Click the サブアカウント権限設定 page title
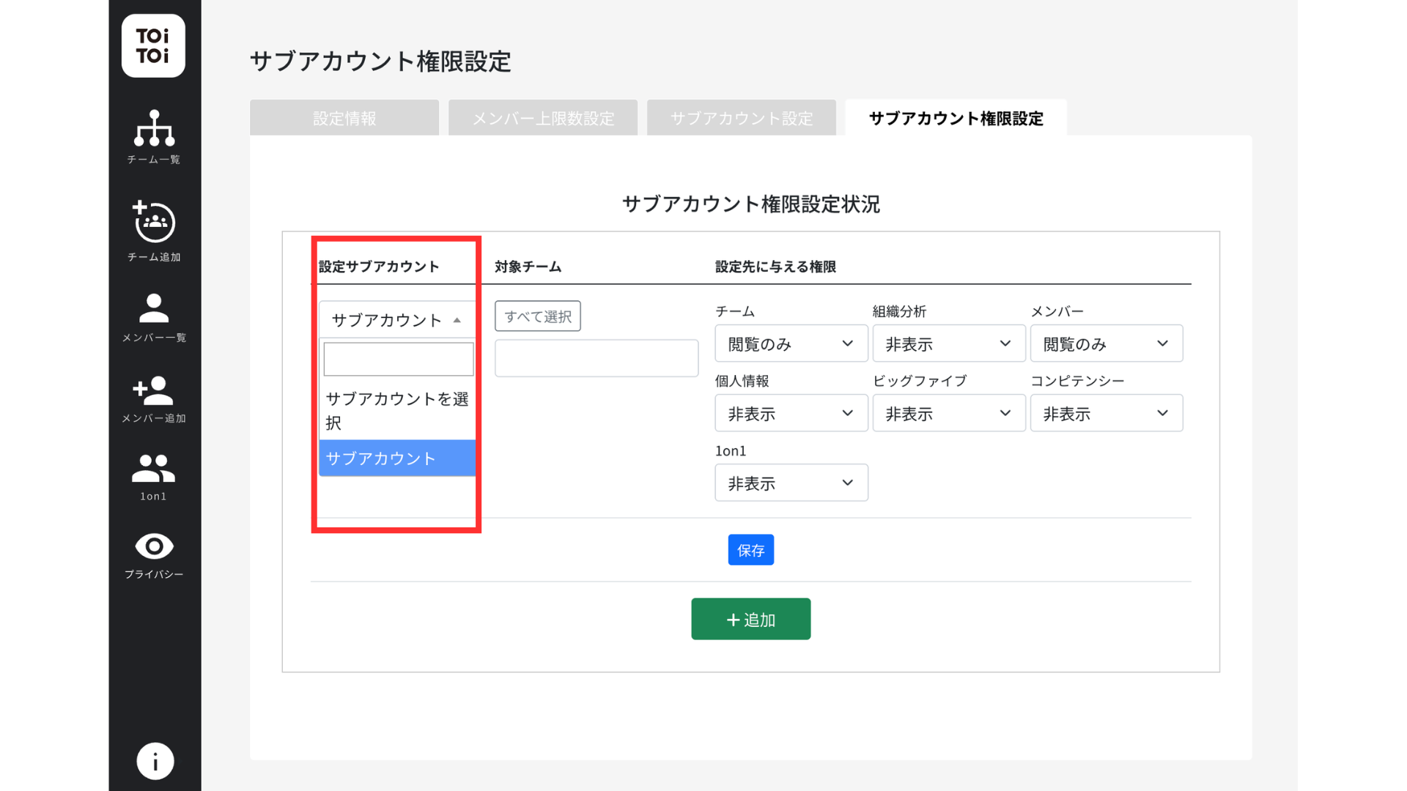 pyautogui.click(x=381, y=62)
